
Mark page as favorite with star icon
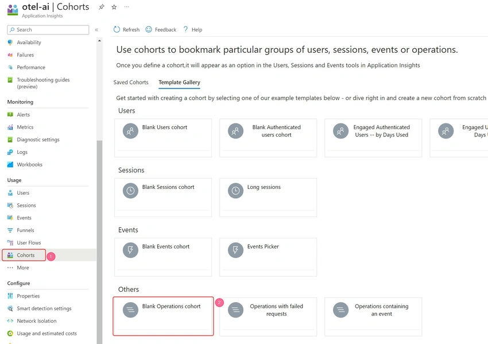click(x=114, y=7)
